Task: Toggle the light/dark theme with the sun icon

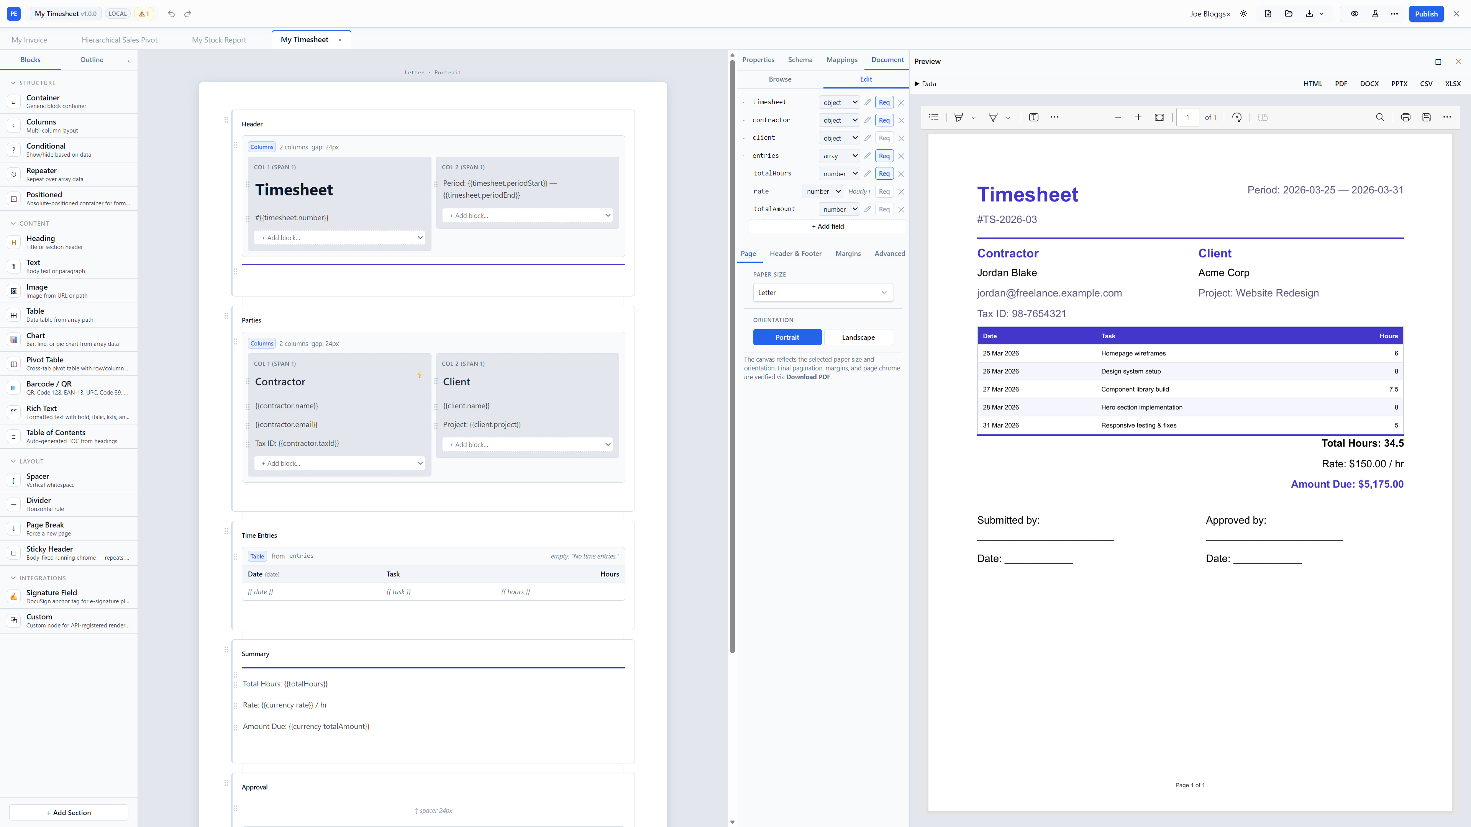Action: [1243, 13]
